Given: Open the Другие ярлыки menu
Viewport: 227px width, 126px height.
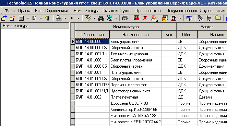Looking at the screenshot, I should (213, 11).
